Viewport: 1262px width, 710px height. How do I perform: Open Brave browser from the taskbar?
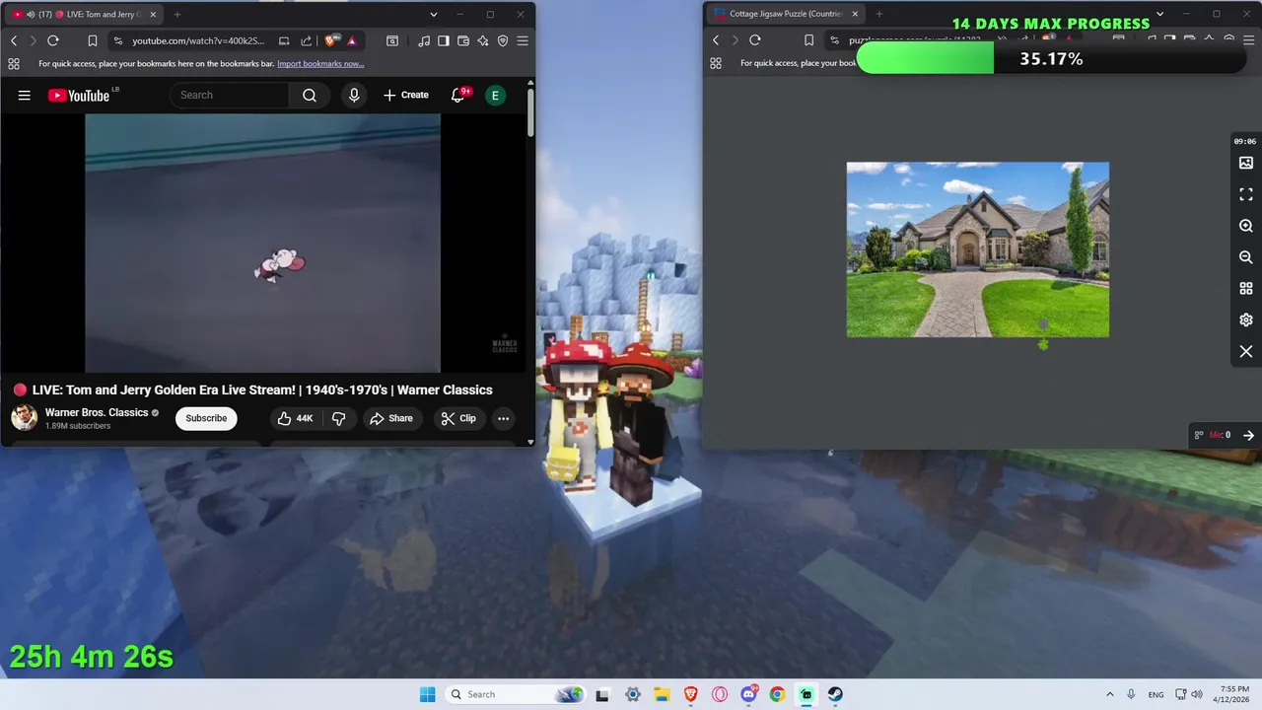[x=691, y=694]
